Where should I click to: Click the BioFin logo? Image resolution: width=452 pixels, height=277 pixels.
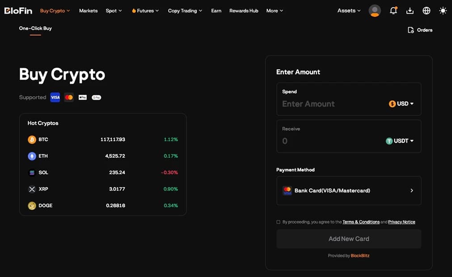coord(18,11)
